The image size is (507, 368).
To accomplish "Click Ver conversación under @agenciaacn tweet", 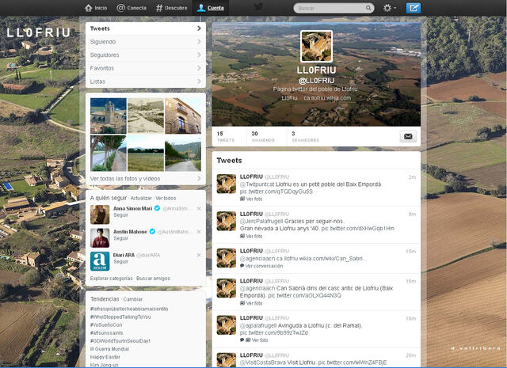I will pos(261,266).
